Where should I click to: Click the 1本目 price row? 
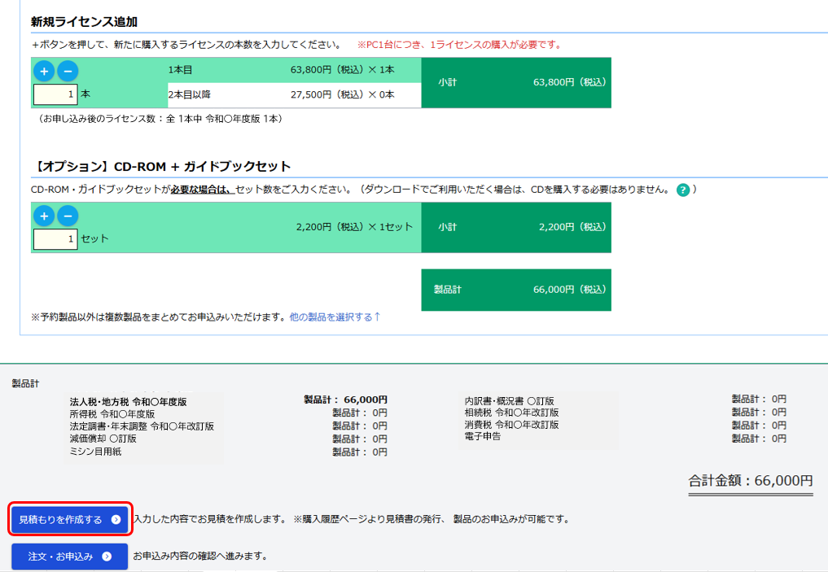(x=295, y=70)
